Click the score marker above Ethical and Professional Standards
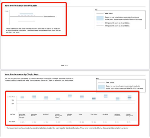Viewport: 150px width, 138px height. (x=22, y=97)
